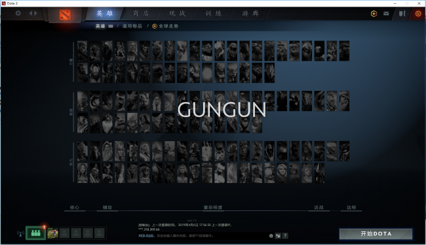This screenshot has height=245, width=426.
Task: Close the Dota 2 window
Action: pyautogui.click(x=419, y=3)
